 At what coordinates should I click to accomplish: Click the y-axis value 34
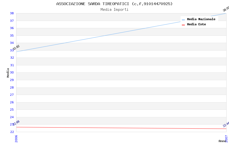[x=12, y=43]
